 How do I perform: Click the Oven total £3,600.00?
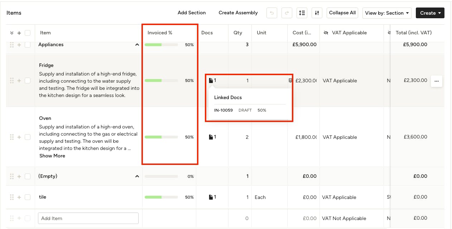415,137
